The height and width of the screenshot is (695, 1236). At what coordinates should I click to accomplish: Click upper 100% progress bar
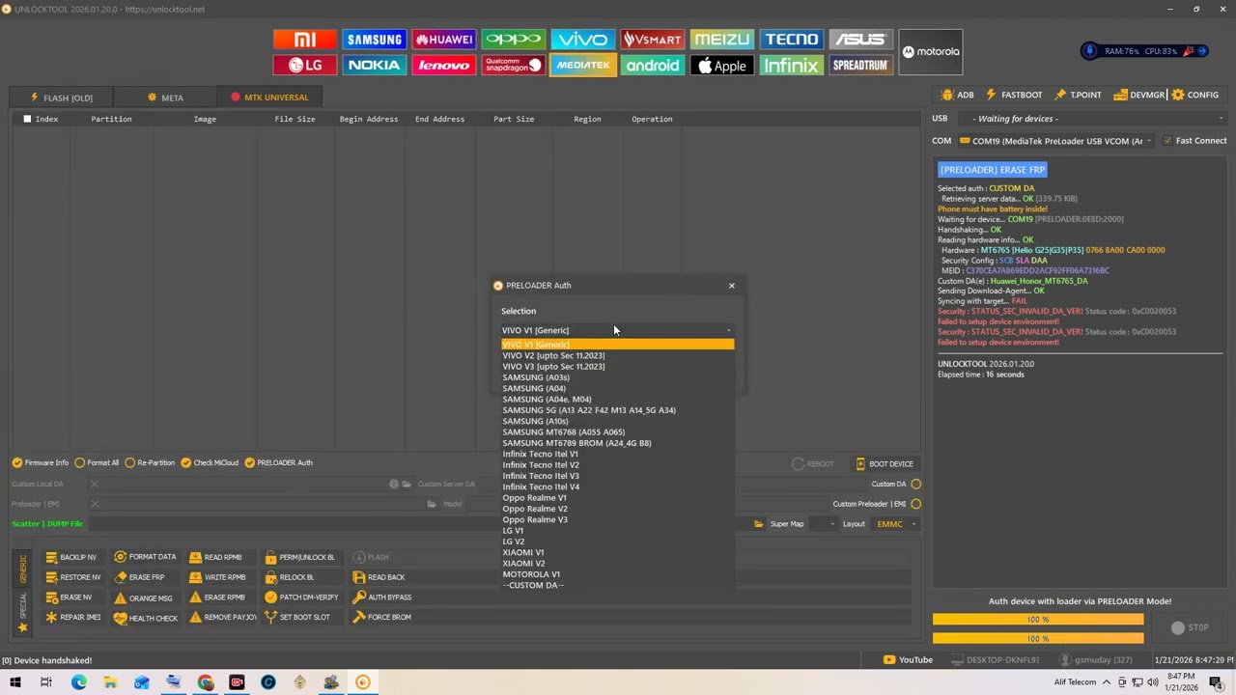pyautogui.click(x=1038, y=619)
